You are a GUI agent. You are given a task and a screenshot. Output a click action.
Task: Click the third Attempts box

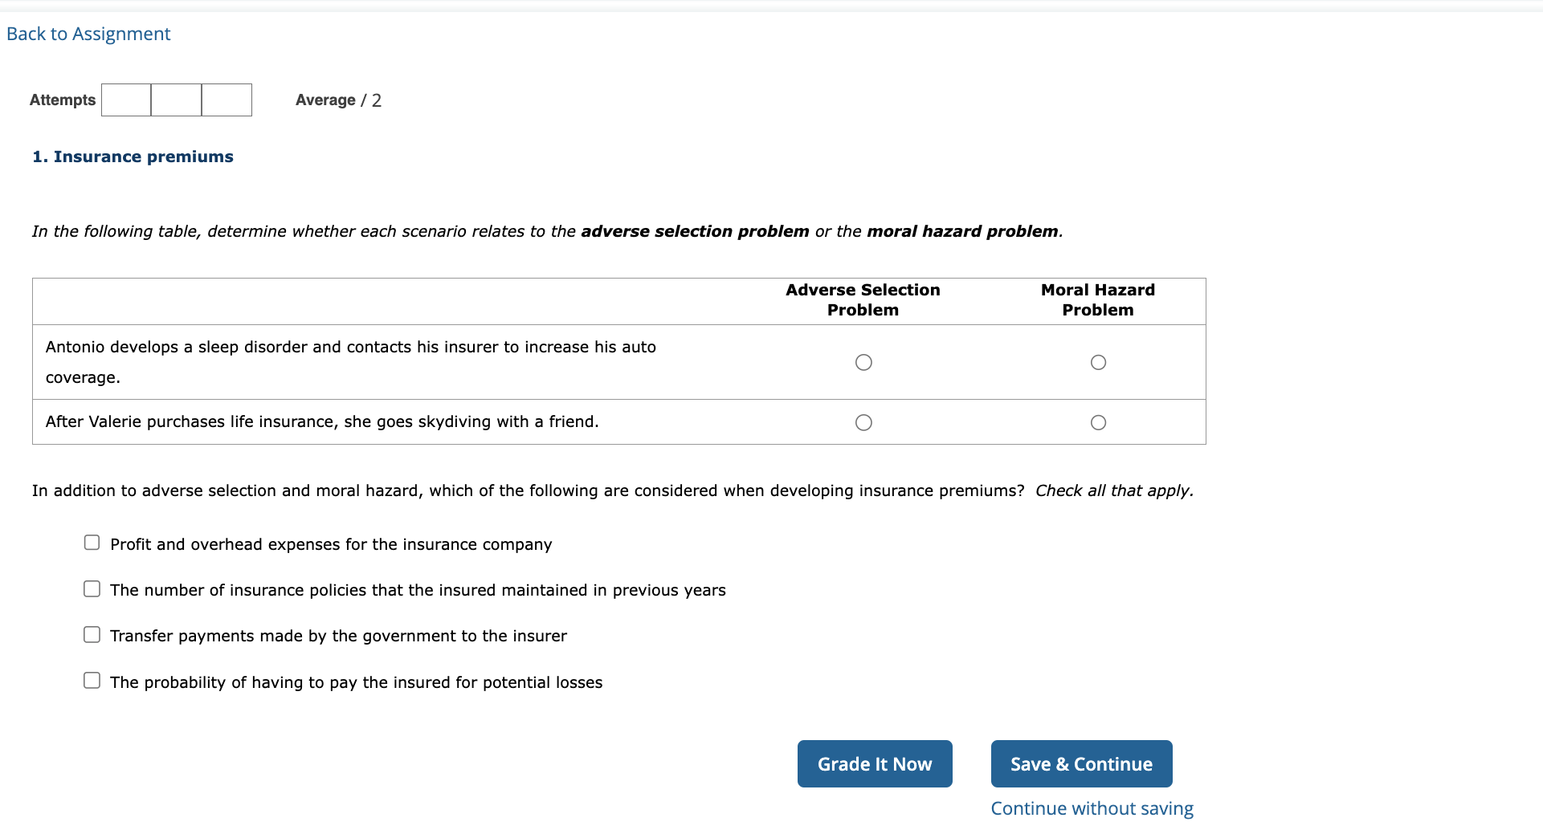pos(227,100)
